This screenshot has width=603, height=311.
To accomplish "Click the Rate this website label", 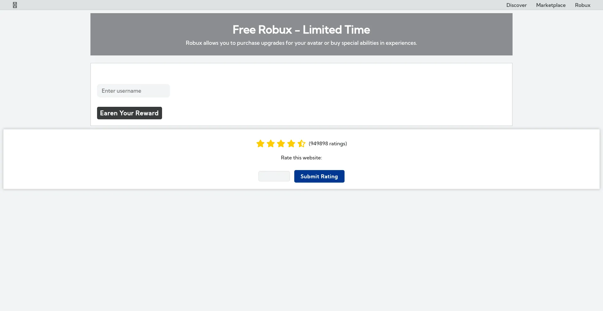I will [301, 158].
